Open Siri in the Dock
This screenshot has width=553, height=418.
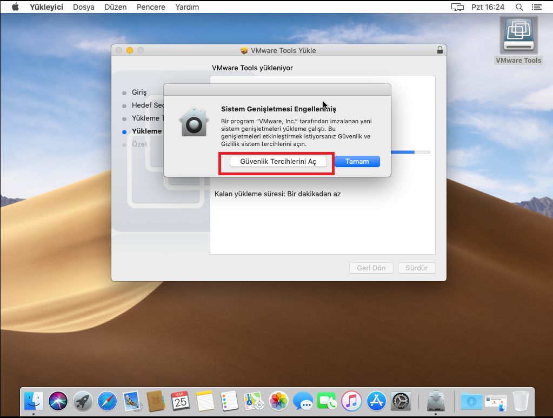pos(58,401)
